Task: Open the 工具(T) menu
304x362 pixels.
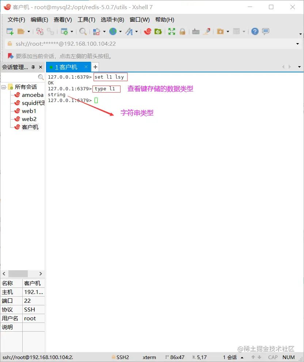Action: point(86,20)
